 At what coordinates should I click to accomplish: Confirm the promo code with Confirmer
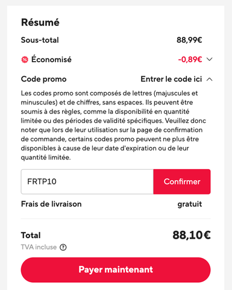pos(182,182)
